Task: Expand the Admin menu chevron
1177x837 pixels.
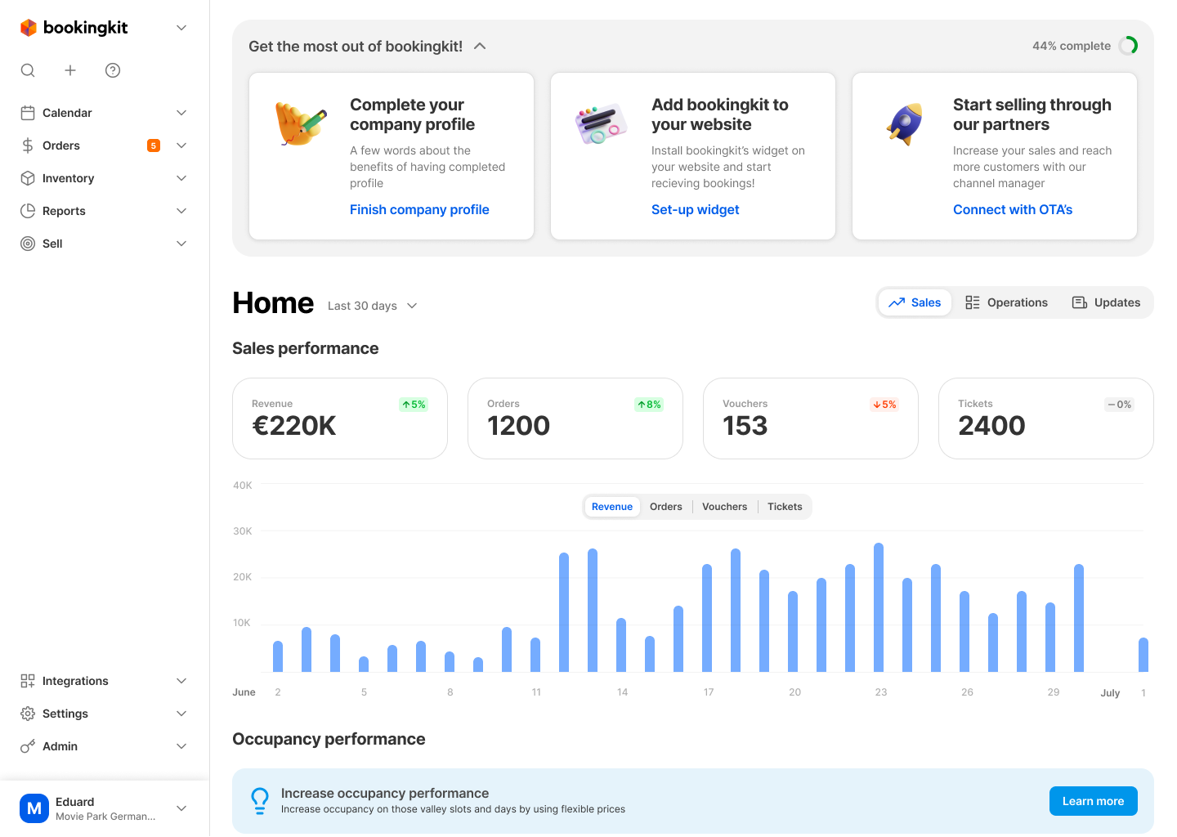Action: [x=181, y=746]
